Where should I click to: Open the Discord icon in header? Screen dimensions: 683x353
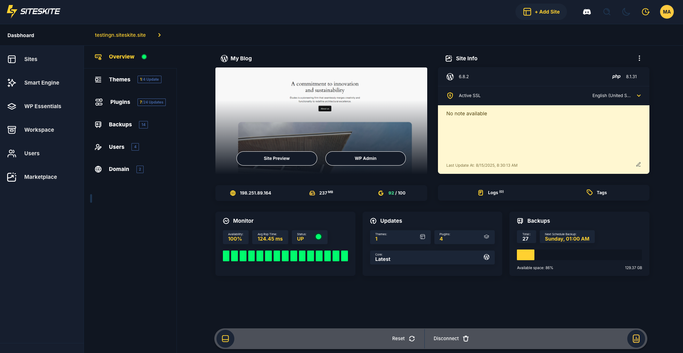click(587, 12)
